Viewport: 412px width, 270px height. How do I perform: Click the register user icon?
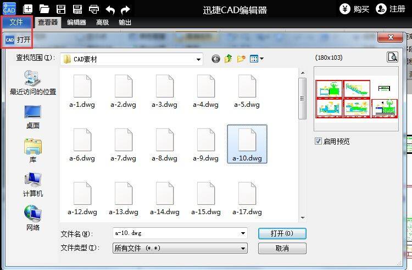[x=381, y=9]
